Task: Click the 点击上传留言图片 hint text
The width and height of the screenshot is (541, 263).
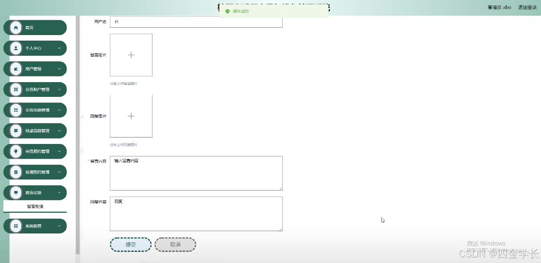Action: (123, 84)
